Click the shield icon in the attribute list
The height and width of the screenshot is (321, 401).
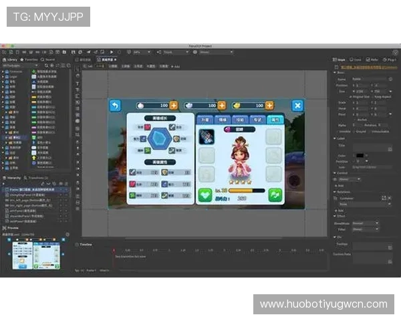pyautogui.click(x=164, y=173)
